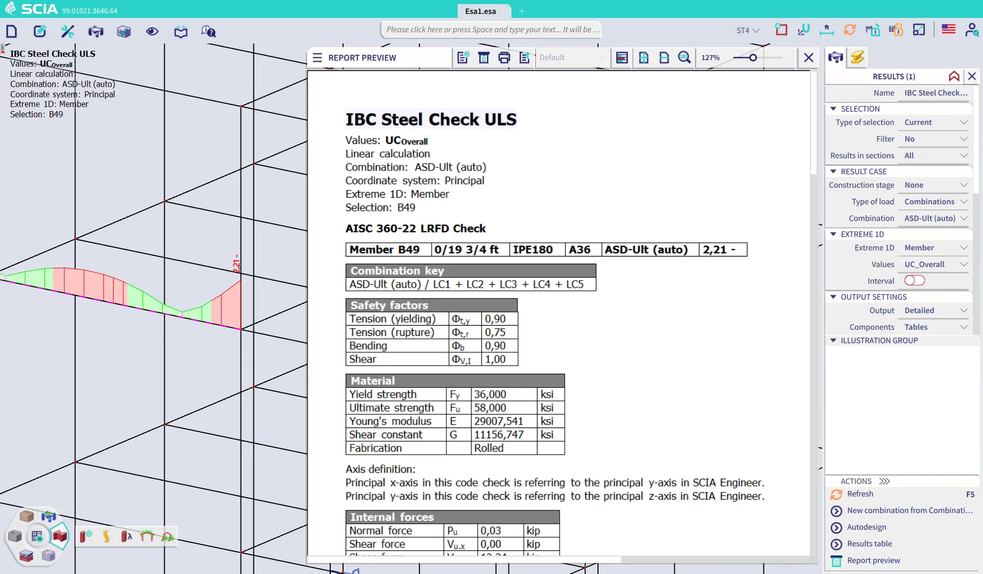Open the edit project icon
Screen dimensions: 983x574
[x=39, y=31]
